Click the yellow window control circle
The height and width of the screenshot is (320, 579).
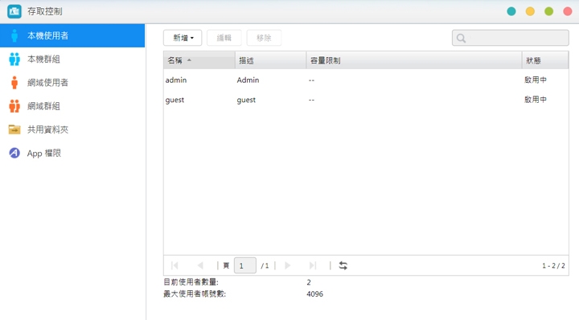click(x=530, y=11)
